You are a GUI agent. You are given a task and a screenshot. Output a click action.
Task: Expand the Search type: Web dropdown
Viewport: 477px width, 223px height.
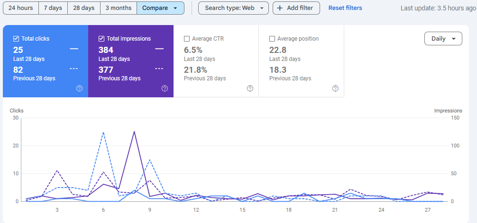coord(233,8)
